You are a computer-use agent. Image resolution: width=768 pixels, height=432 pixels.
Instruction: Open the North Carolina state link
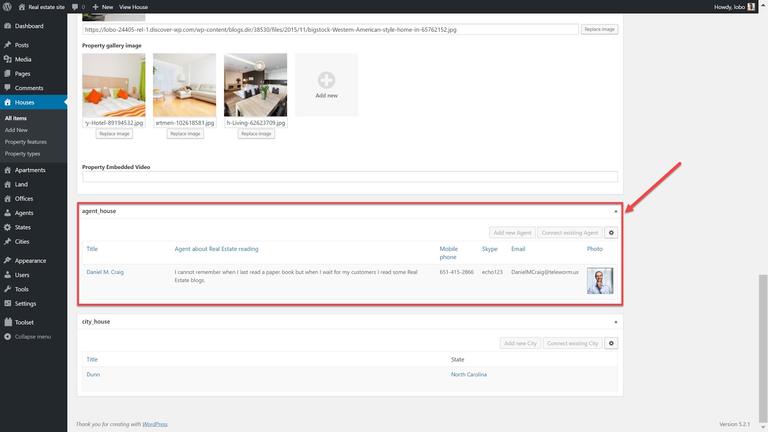[x=468, y=374]
